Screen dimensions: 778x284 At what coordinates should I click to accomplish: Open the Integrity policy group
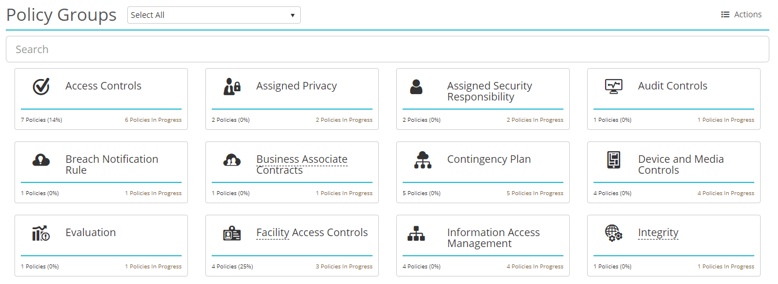tap(674, 245)
